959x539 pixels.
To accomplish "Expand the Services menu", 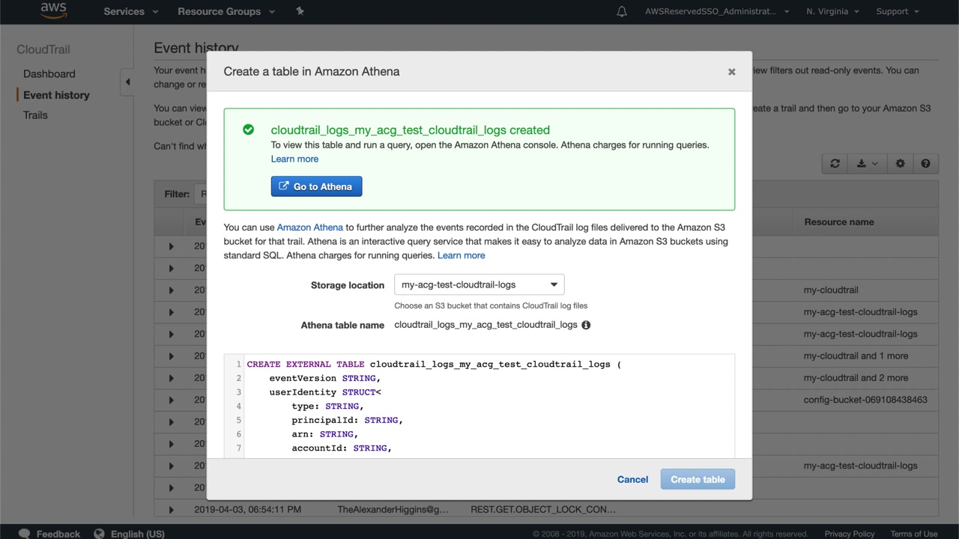I will (x=131, y=11).
